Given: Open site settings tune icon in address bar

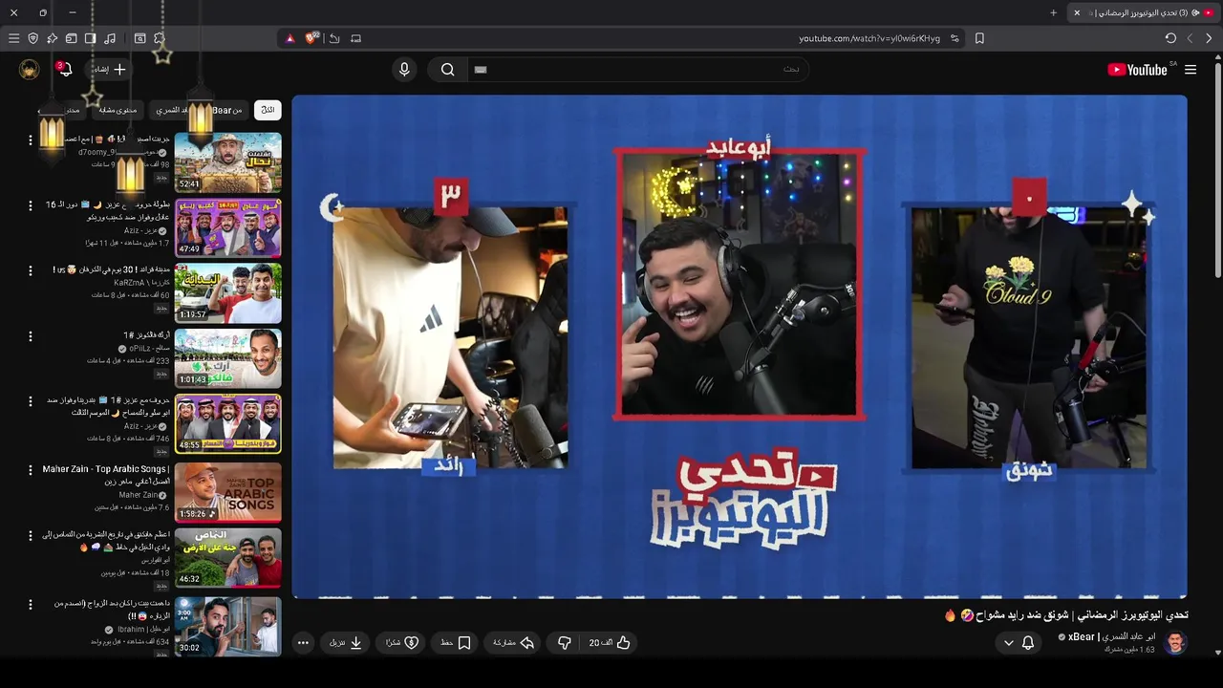Looking at the screenshot, I should pos(955,38).
